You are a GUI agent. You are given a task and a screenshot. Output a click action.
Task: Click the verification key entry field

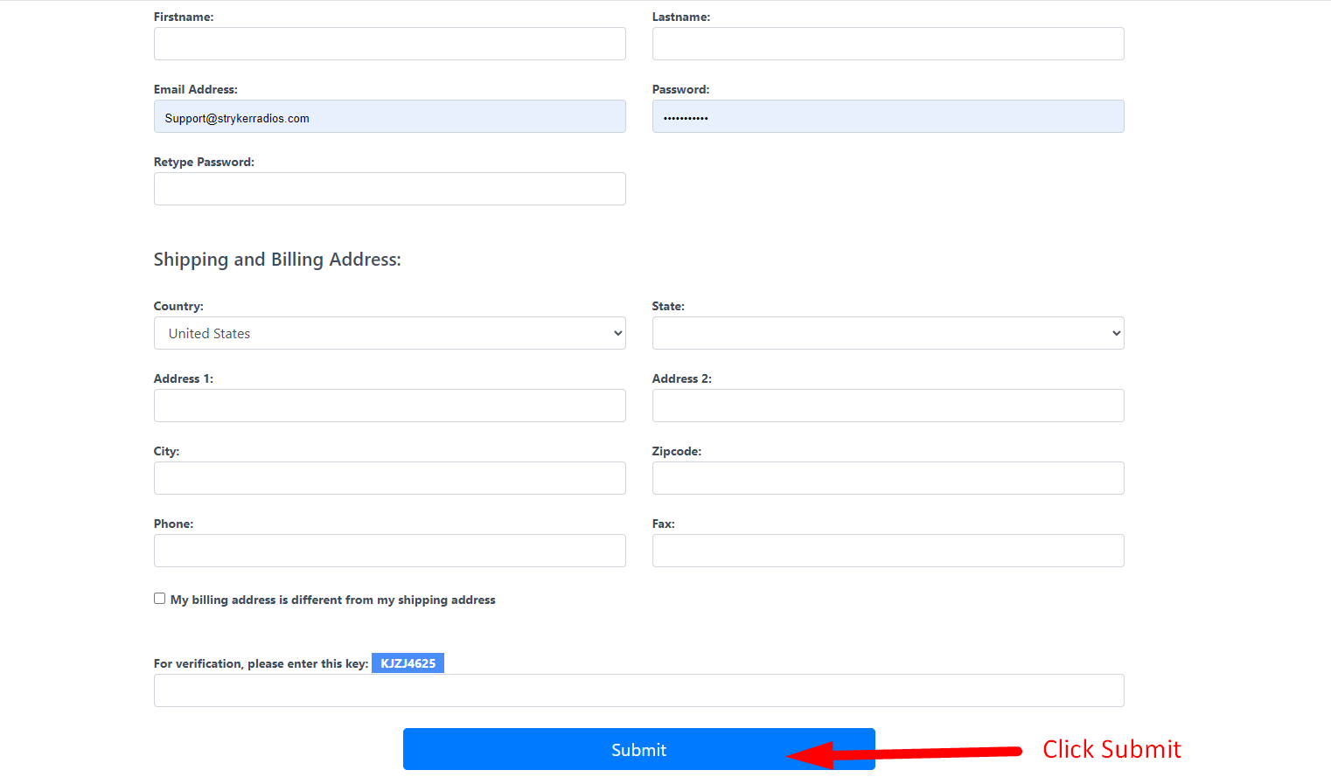point(638,690)
